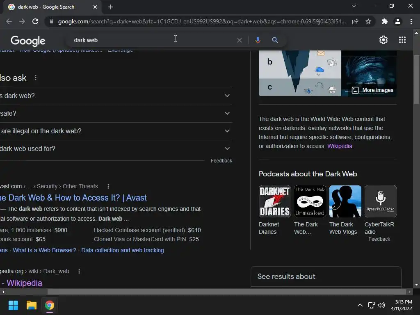Open the '- Wikipedia' result title
Screen dimensions: 420x315
[21, 283]
